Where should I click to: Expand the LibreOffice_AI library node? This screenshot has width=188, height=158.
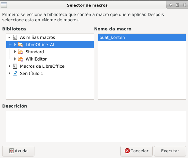tap(15, 45)
